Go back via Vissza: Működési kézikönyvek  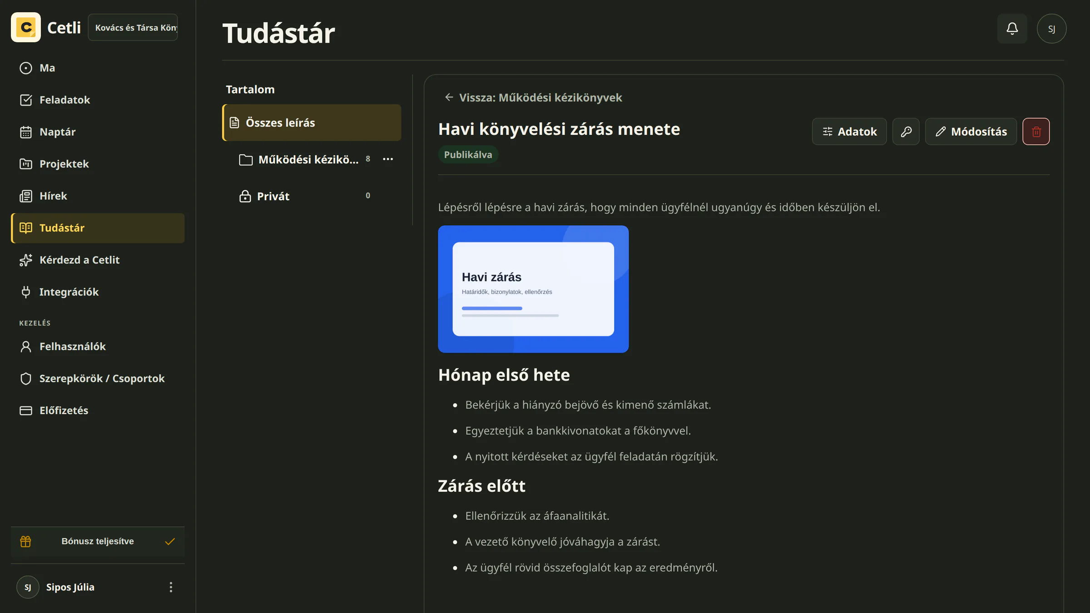533,98
